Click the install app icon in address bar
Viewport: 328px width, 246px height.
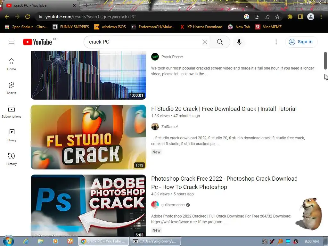tap(257, 17)
